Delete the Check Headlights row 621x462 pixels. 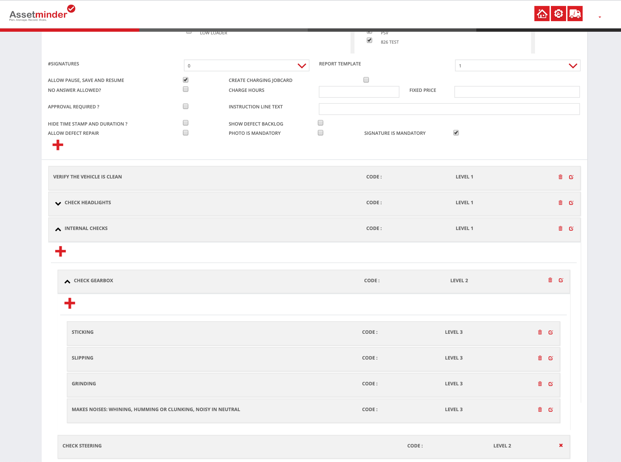pos(560,203)
